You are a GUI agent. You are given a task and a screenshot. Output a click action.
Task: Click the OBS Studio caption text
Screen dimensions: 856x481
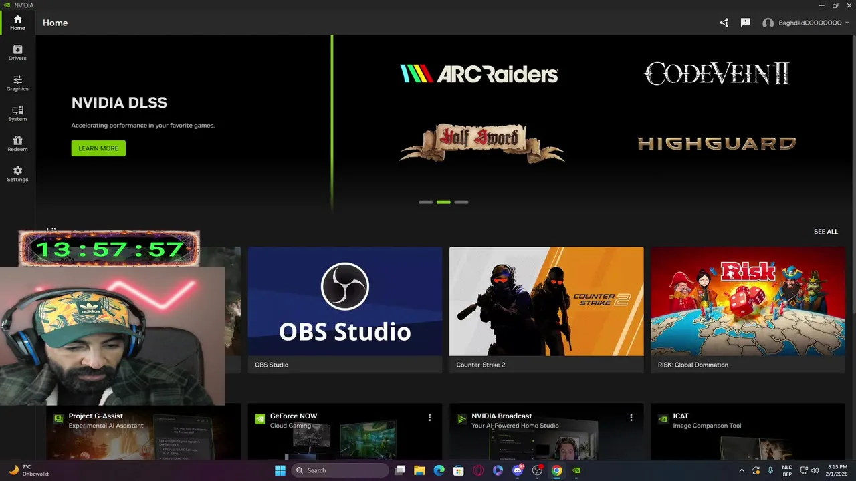(272, 365)
